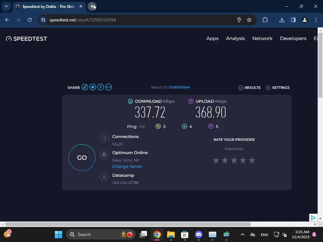323x242 pixels.
Task: Click the Change Server link
Action: (x=127, y=166)
